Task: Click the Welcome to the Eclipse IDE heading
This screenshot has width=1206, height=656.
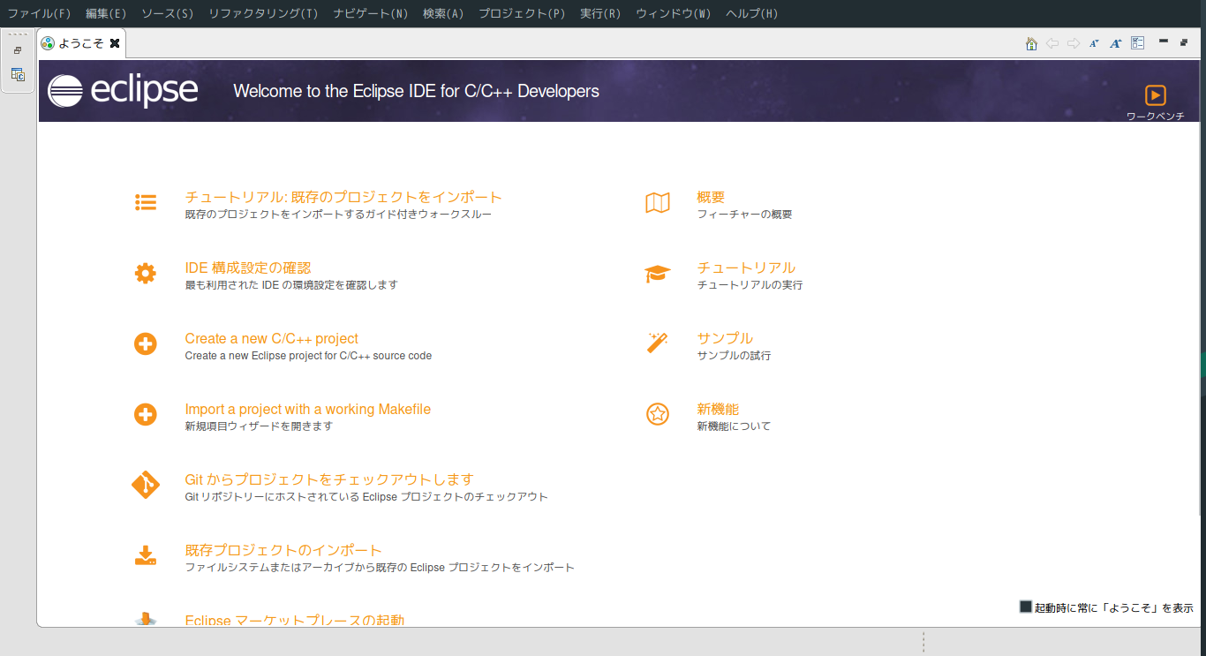Action: [416, 91]
